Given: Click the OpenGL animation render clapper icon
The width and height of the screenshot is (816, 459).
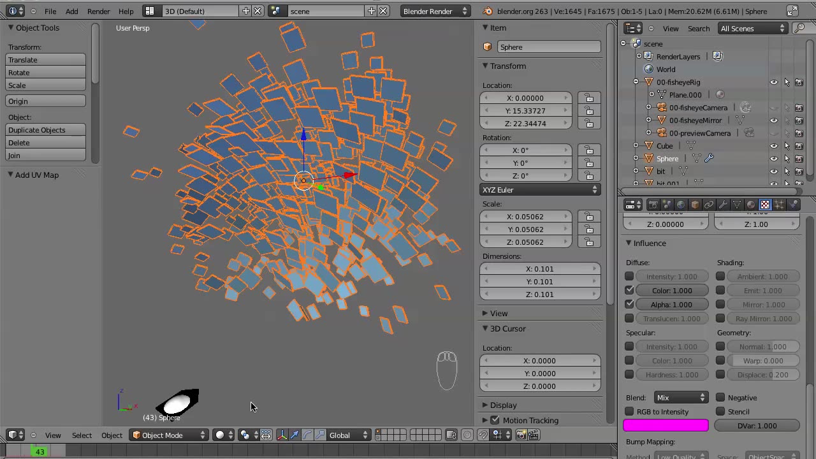Looking at the screenshot, I should tap(534, 435).
